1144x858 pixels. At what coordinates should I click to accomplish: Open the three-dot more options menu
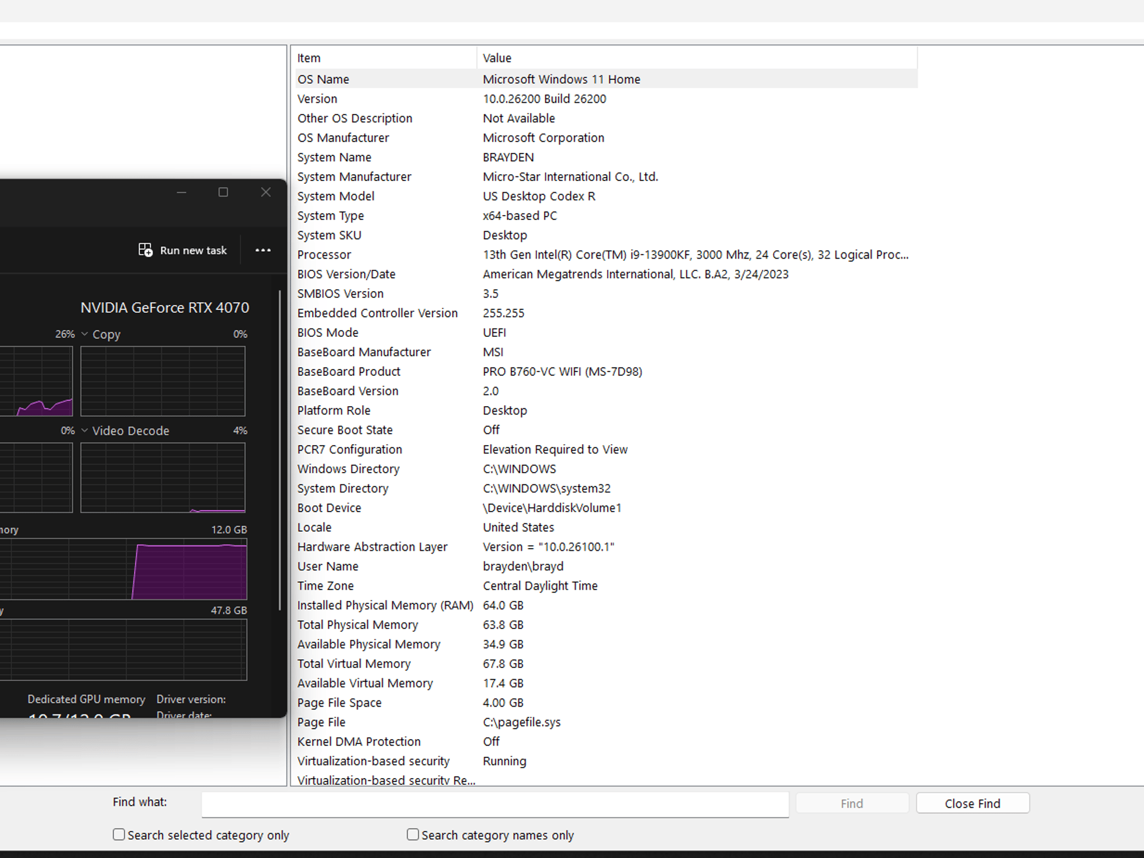coord(263,250)
